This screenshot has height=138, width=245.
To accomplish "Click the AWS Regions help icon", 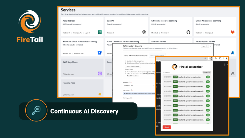I will (x=131, y=98).
